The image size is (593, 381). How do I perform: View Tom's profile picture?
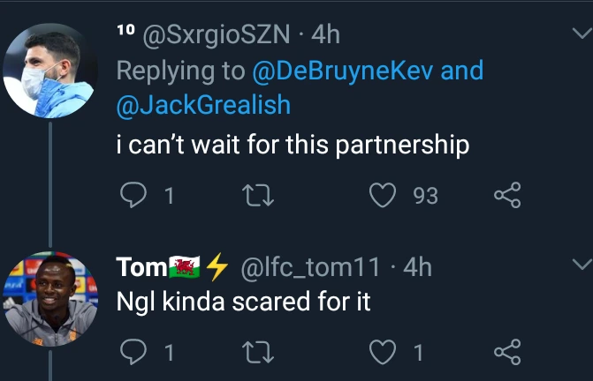pos(50,299)
